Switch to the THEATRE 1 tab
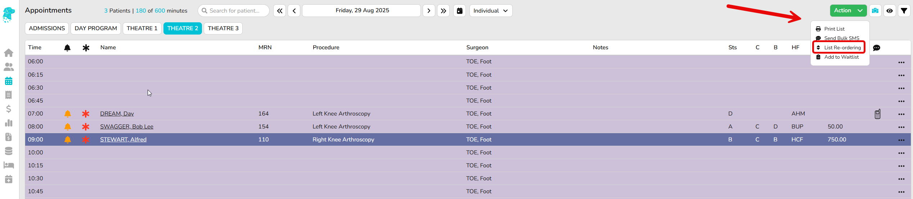The image size is (913, 199). point(142,28)
